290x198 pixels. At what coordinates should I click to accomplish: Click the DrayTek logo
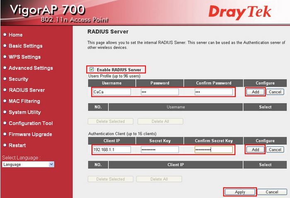[240, 12]
